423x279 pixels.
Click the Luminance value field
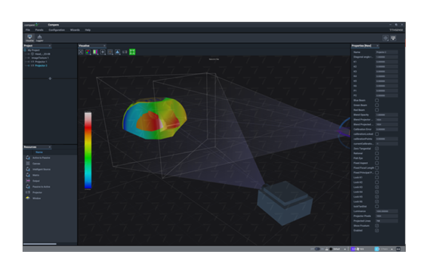[x=387, y=211]
